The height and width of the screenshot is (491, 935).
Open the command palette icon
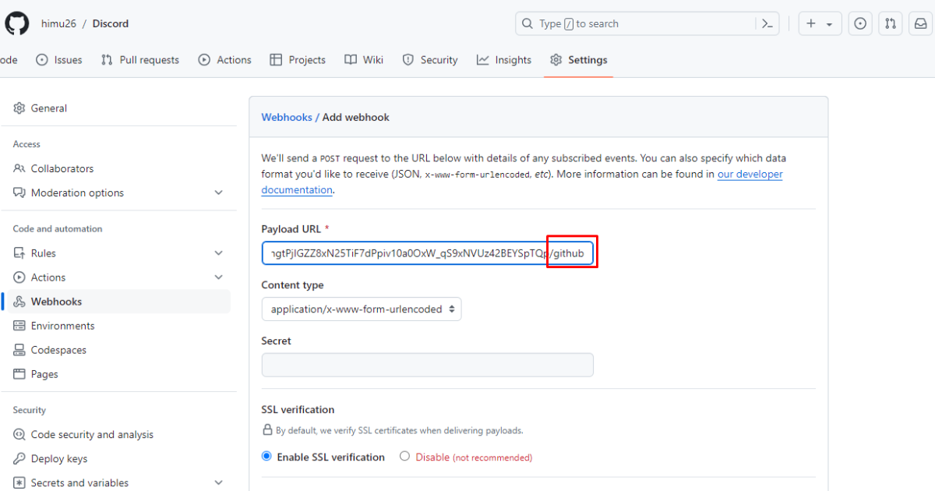767,24
